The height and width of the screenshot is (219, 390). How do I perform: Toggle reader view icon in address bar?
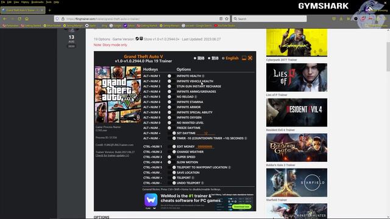point(221,19)
